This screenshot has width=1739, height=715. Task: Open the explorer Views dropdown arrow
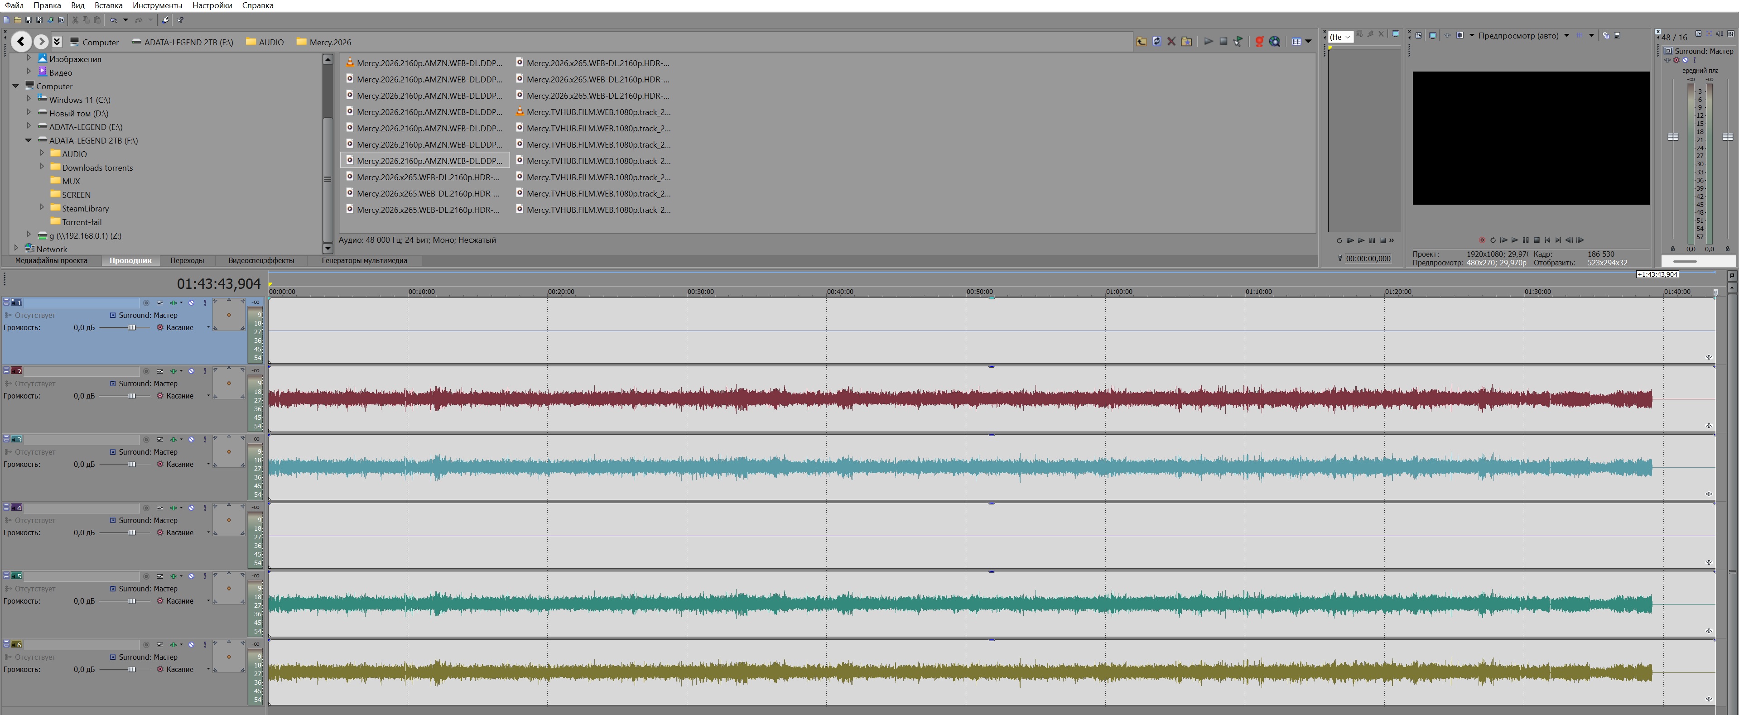(1308, 42)
